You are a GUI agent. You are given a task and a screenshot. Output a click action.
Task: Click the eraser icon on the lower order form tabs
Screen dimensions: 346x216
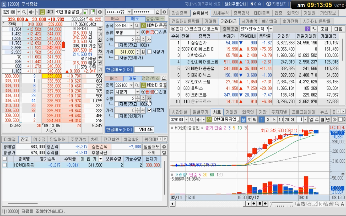[x=164, y=78]
